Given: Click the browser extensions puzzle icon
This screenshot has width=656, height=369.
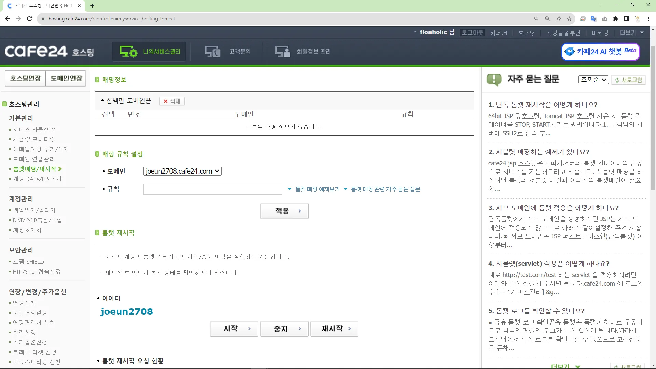Looking at the screenshot, I should point(615,19).
